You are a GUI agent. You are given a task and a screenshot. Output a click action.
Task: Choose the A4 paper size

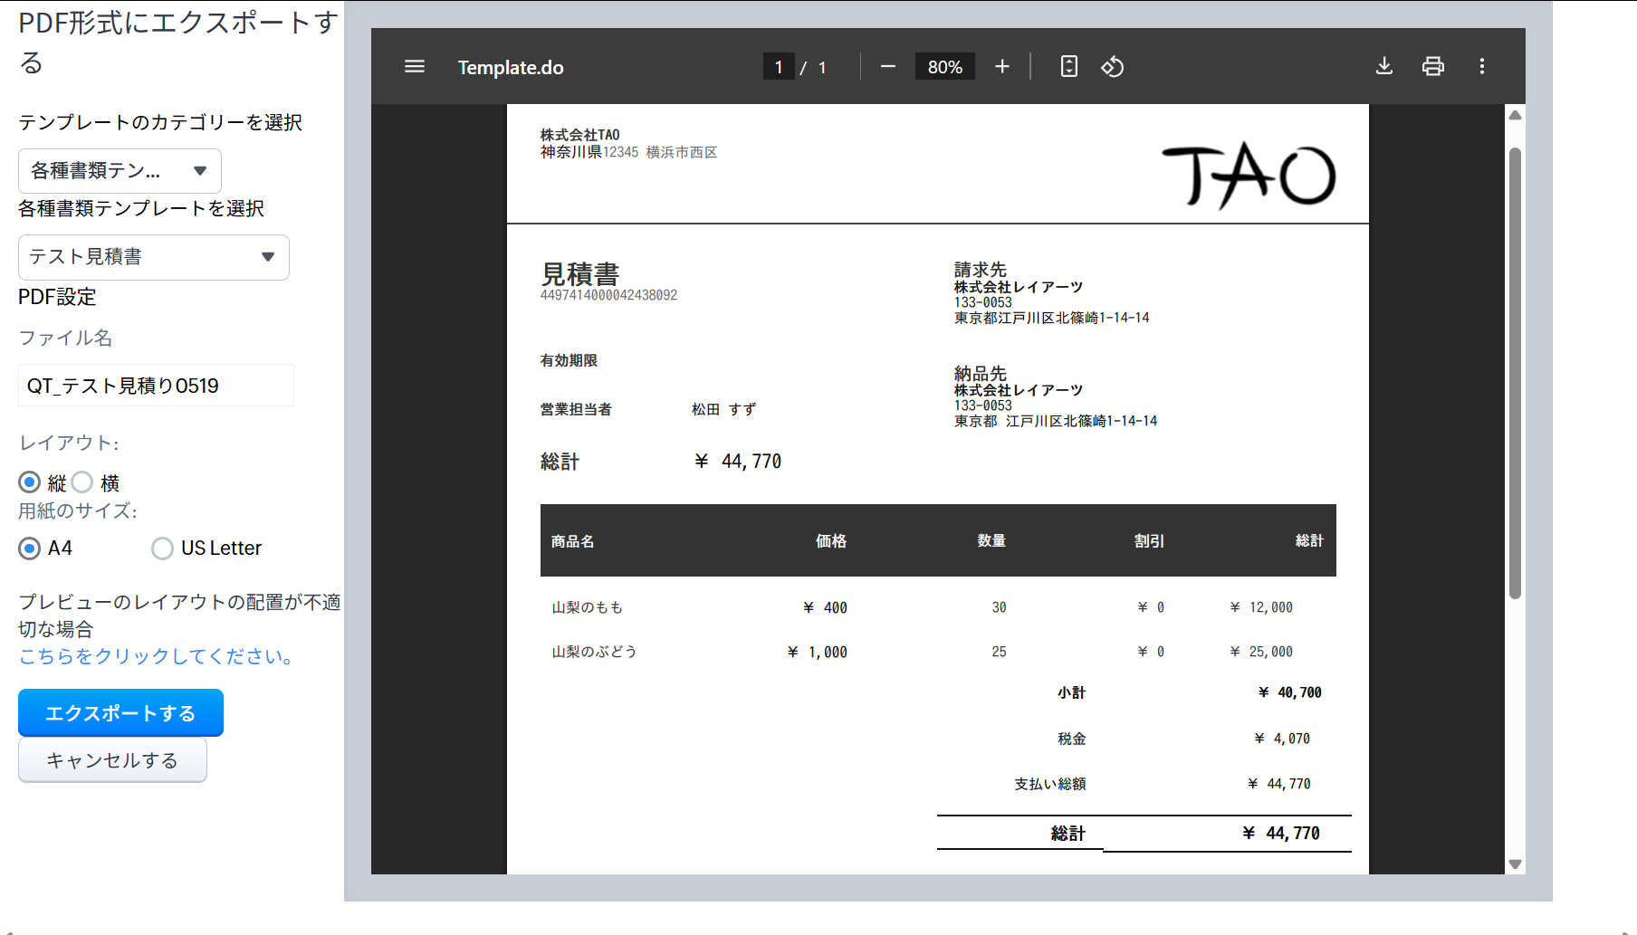[x=30, y=549]
